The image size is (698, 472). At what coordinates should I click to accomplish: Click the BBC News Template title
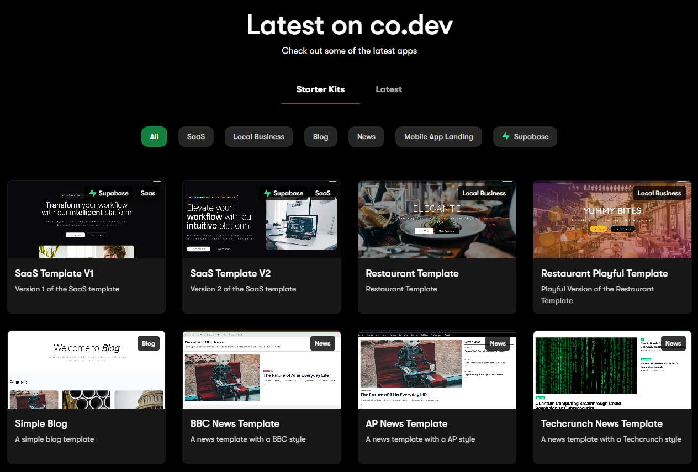235,423
